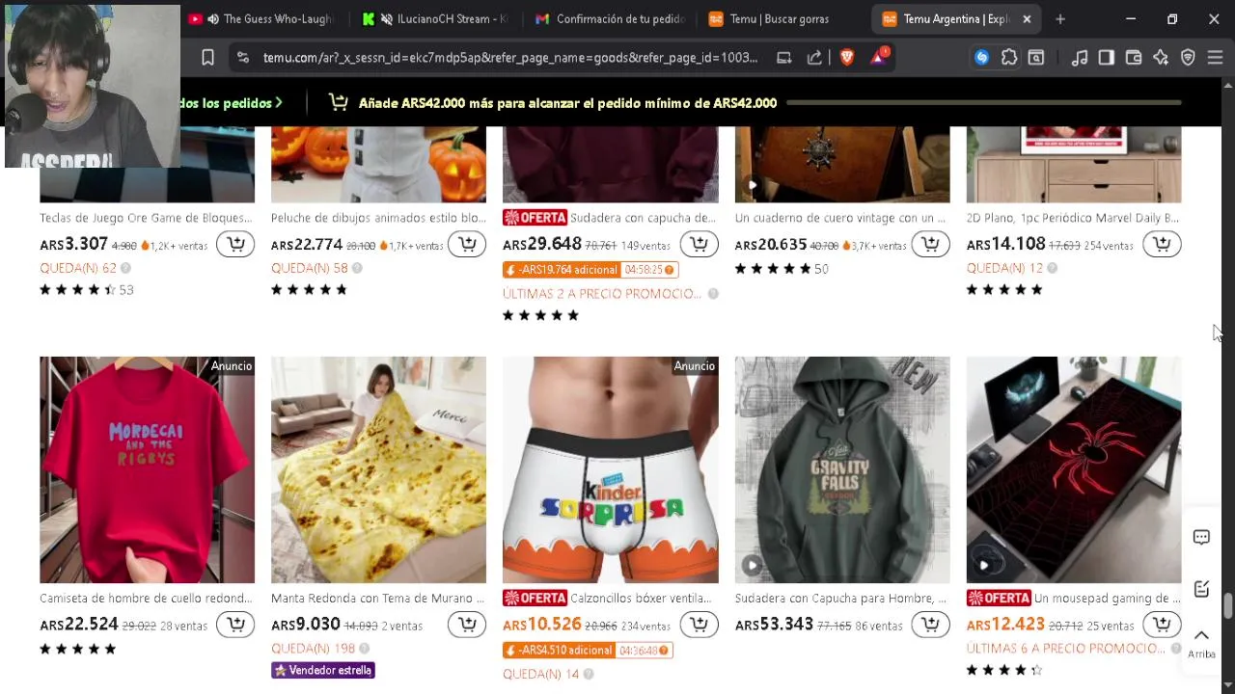Show info for QUEDA(N) 62 question mark

click(125, 268)
